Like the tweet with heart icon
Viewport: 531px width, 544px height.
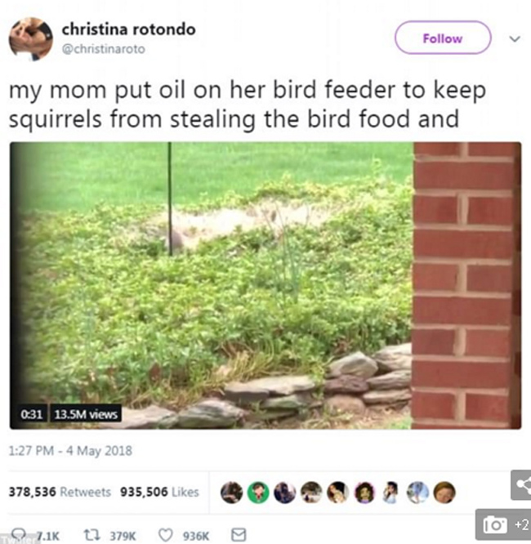(166, 535)
